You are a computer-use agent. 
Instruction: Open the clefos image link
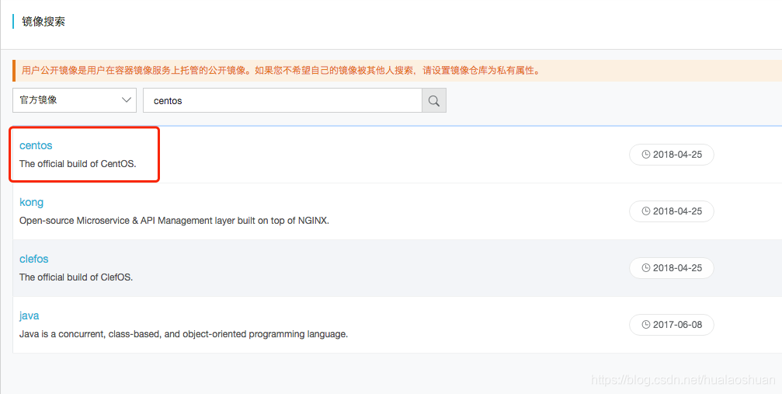point(34,259)
